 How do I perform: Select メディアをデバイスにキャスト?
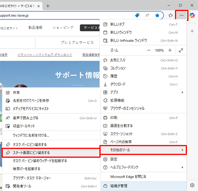click(x=51, y=109)
